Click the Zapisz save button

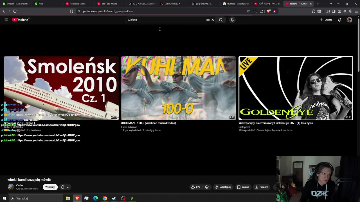(243, 187)
